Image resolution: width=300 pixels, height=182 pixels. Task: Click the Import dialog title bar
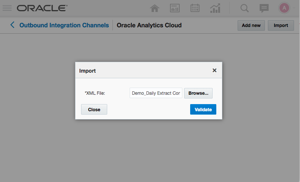[x=142, y=70]
